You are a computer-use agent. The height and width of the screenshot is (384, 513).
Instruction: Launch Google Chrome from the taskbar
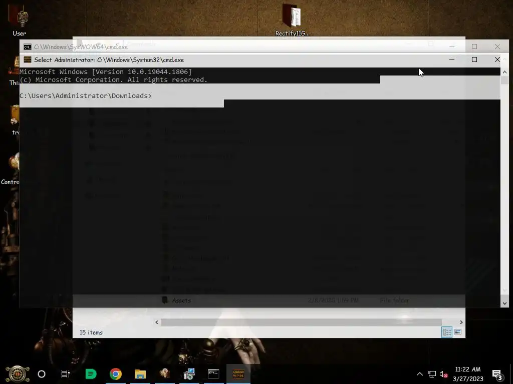click(116, 374)
